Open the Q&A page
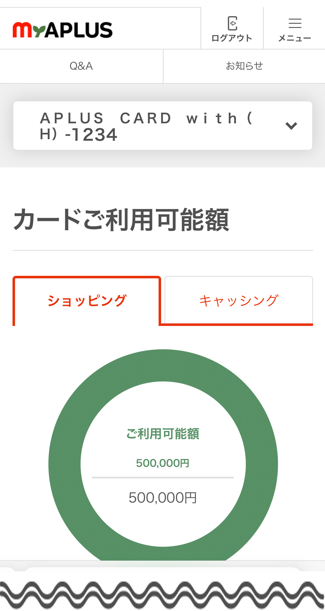The width and height of the screenshot is (325, 611). [x=81, y=66]
